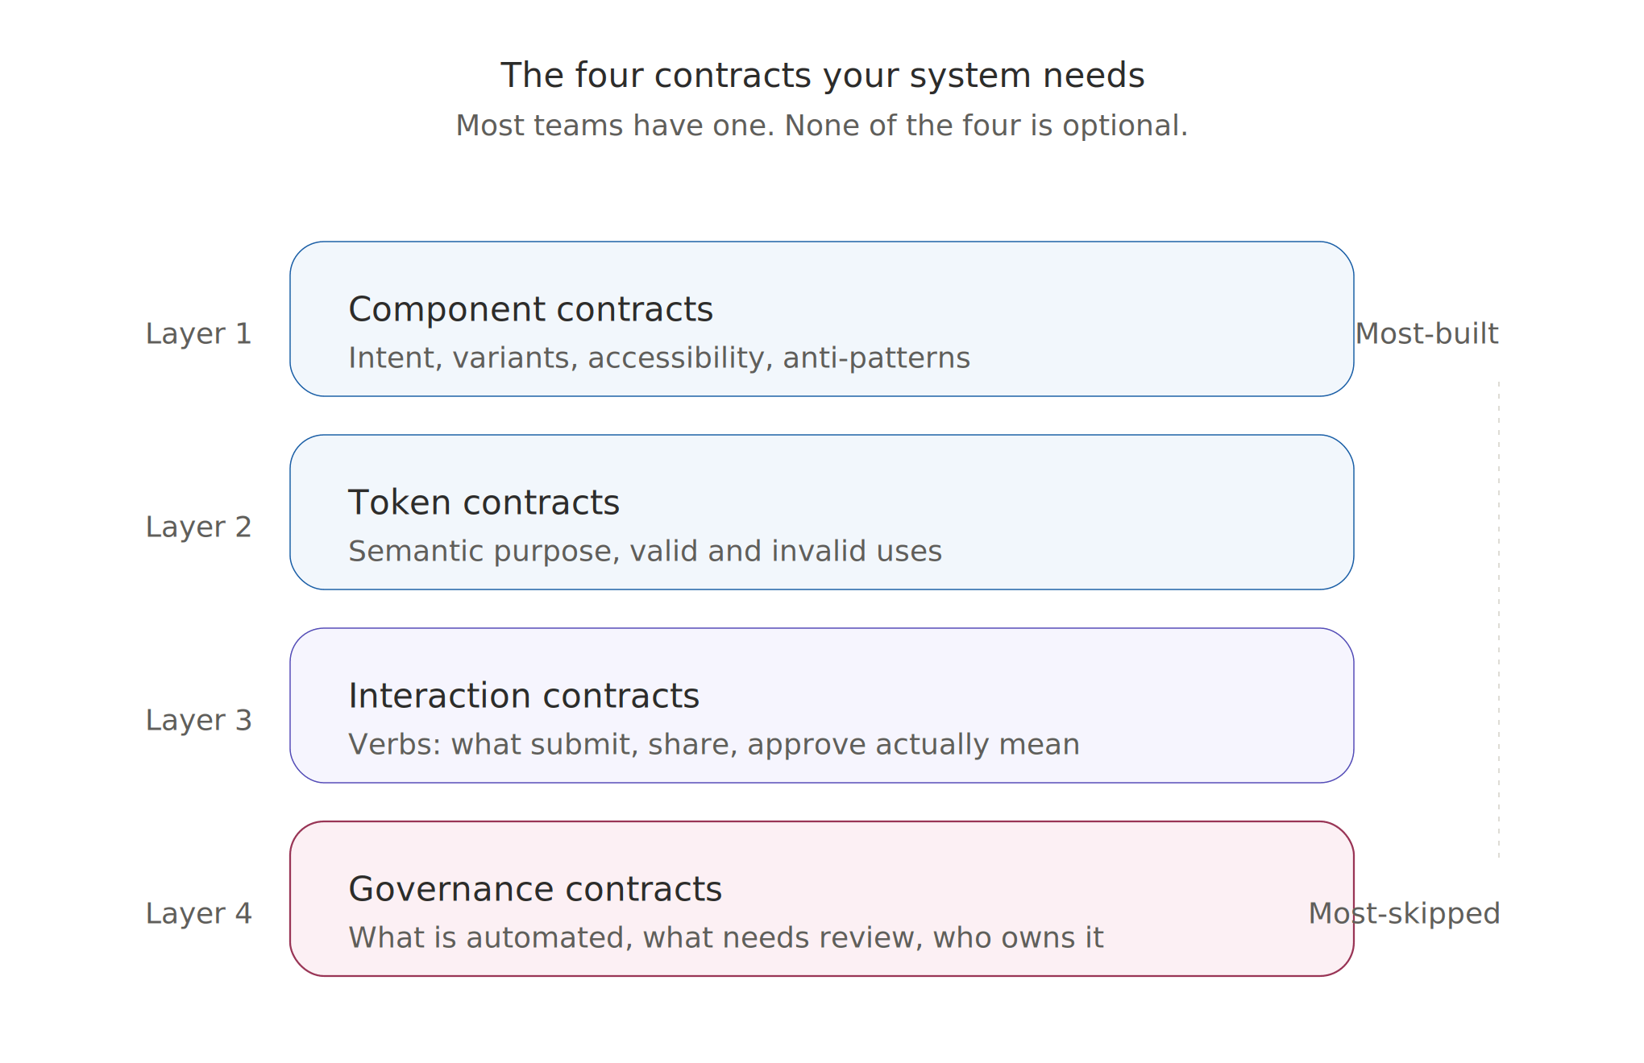This screenshot has height=1063, width=1644.
Task: Select the Governance contracts box
Action: click(821, 899)
